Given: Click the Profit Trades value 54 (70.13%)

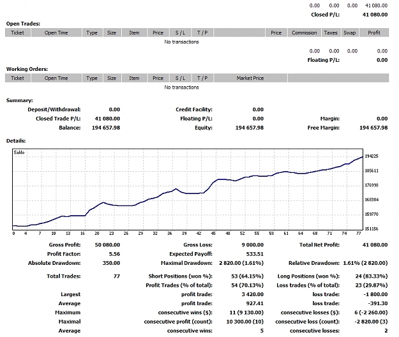Looking at the screenshot, I should click(247, 285).
